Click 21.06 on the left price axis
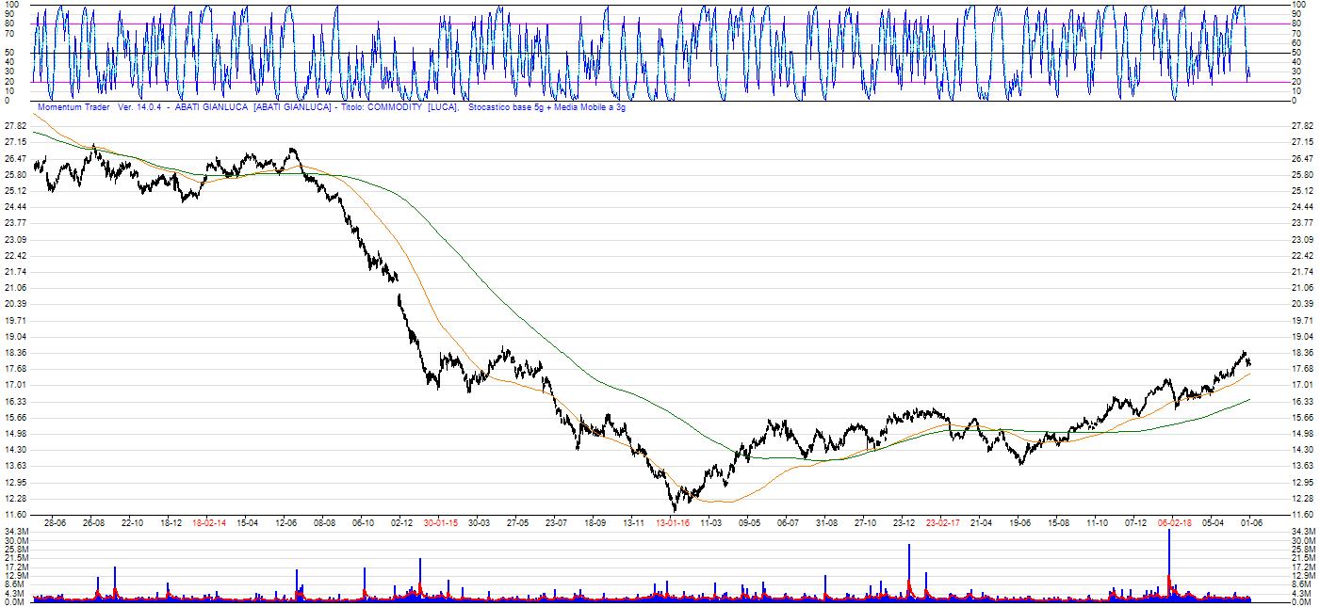The width and height of the screenshot is (1320, 607). tap(15, 288)
